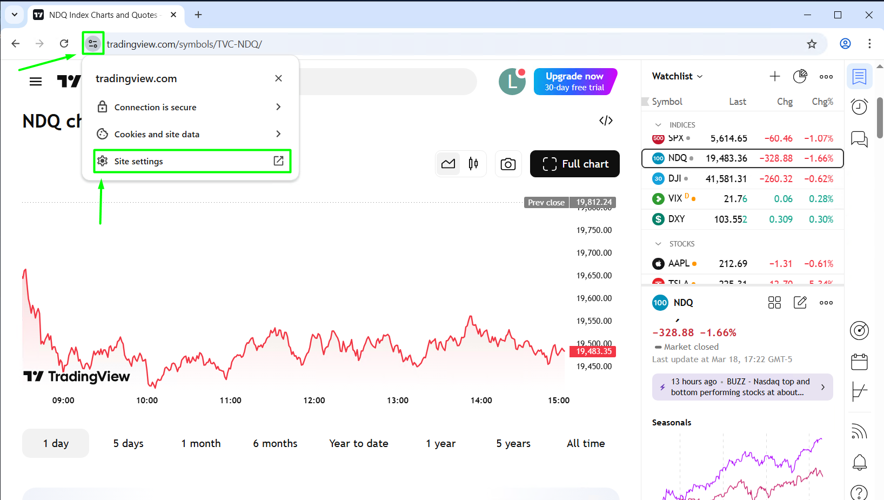The width and height of the screenshot is (884, 500).
Task: Click the TradingView logo in header
Action: pyautogui.click(x=69, y=82)
